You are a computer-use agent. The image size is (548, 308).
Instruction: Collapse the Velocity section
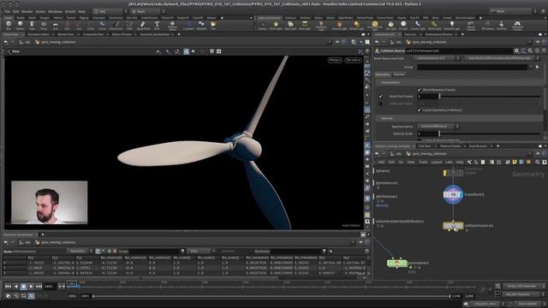pos(386,118)
